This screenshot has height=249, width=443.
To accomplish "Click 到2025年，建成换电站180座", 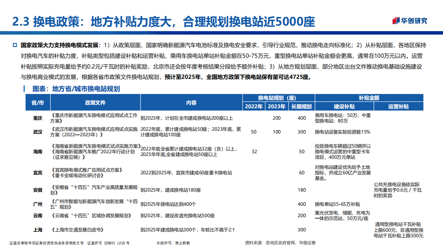I will (171, 190).
